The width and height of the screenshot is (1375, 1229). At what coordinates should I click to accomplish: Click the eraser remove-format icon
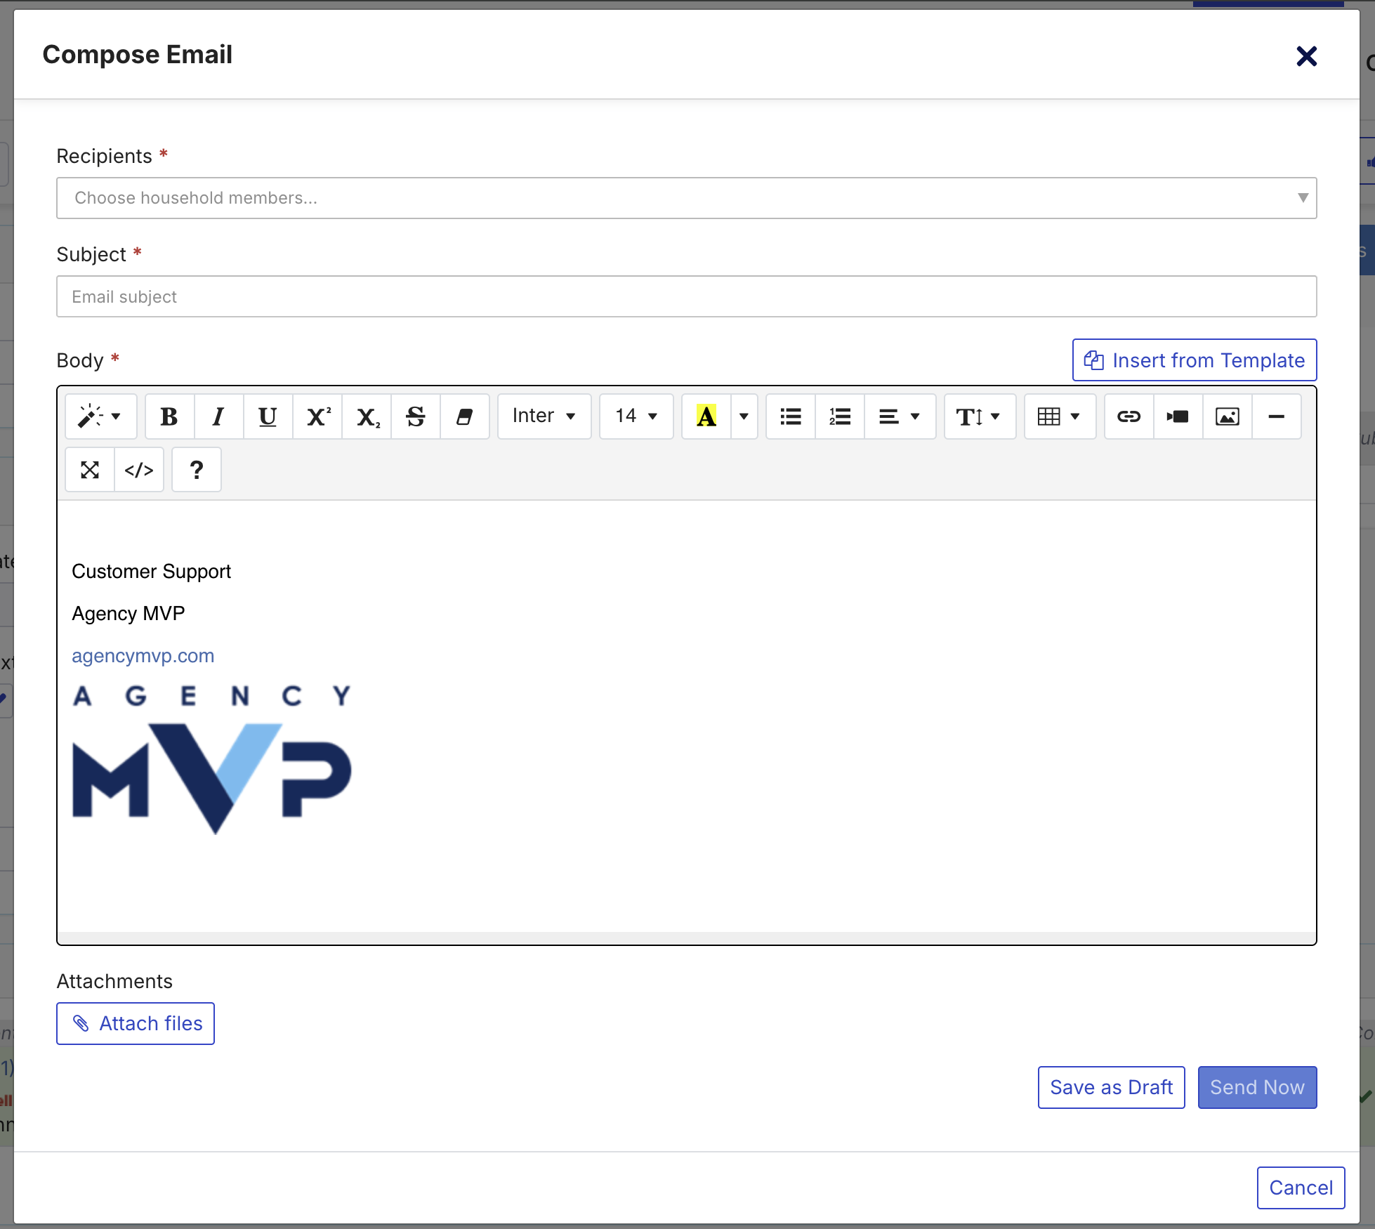464,416
